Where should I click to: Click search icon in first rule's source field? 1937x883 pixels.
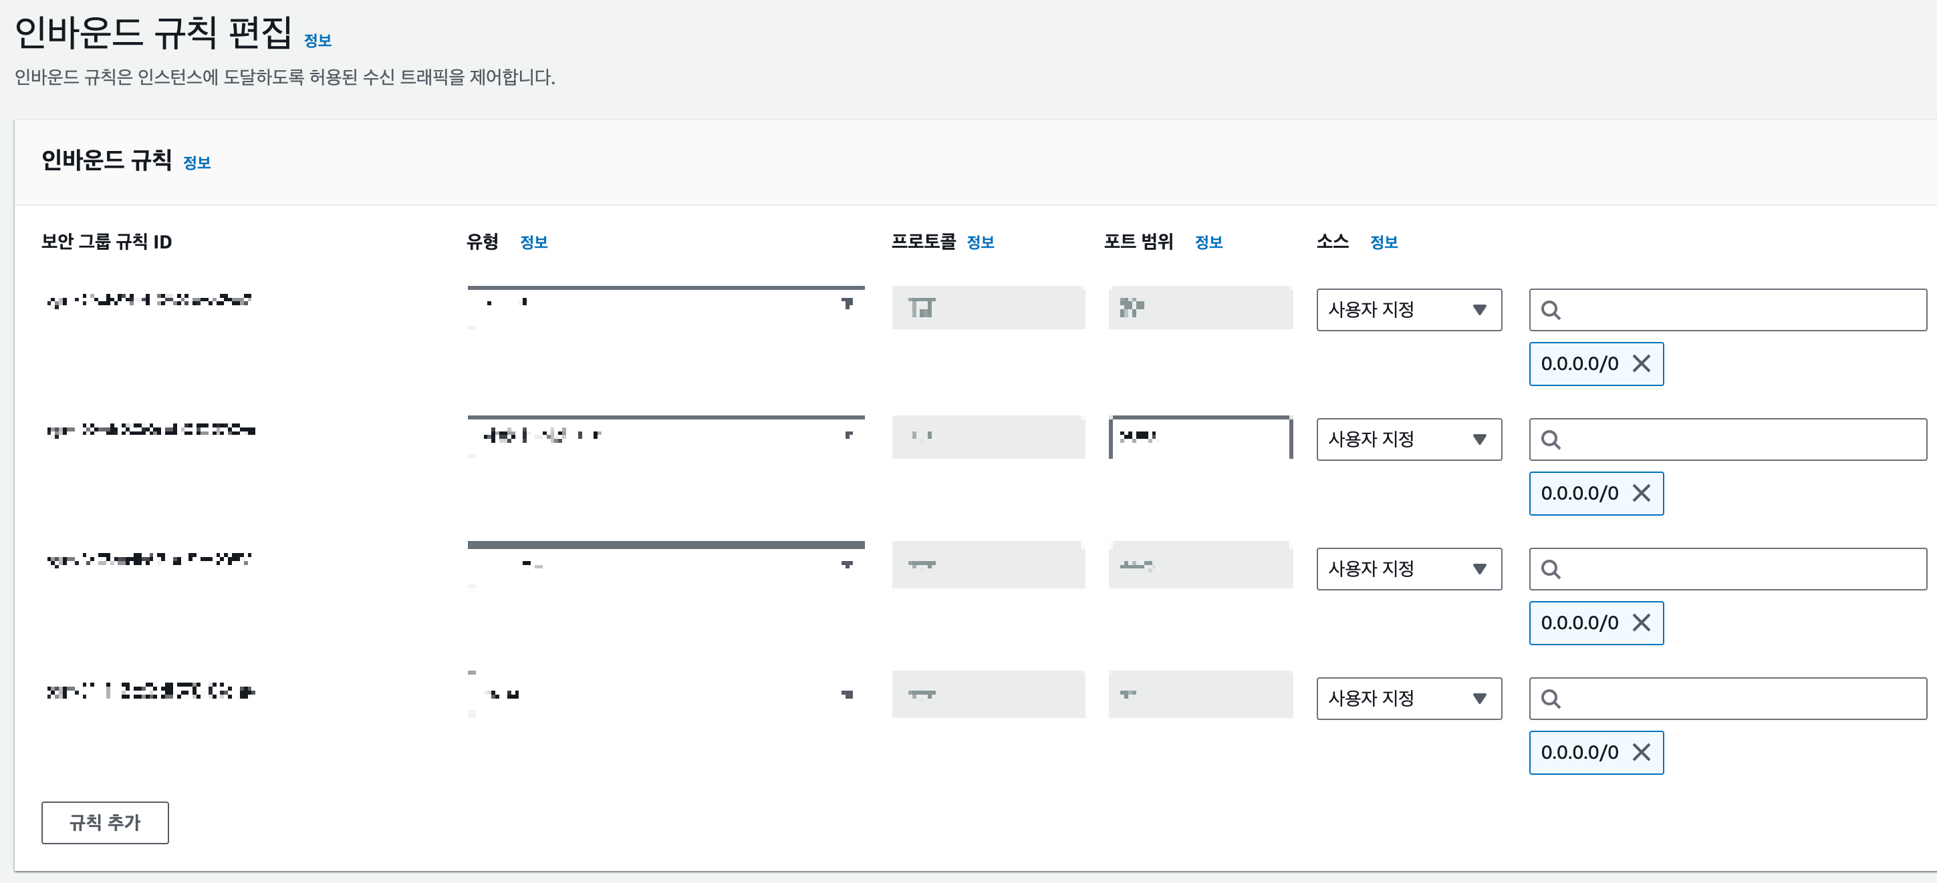pyautogui.click(x=1551, y=311)
